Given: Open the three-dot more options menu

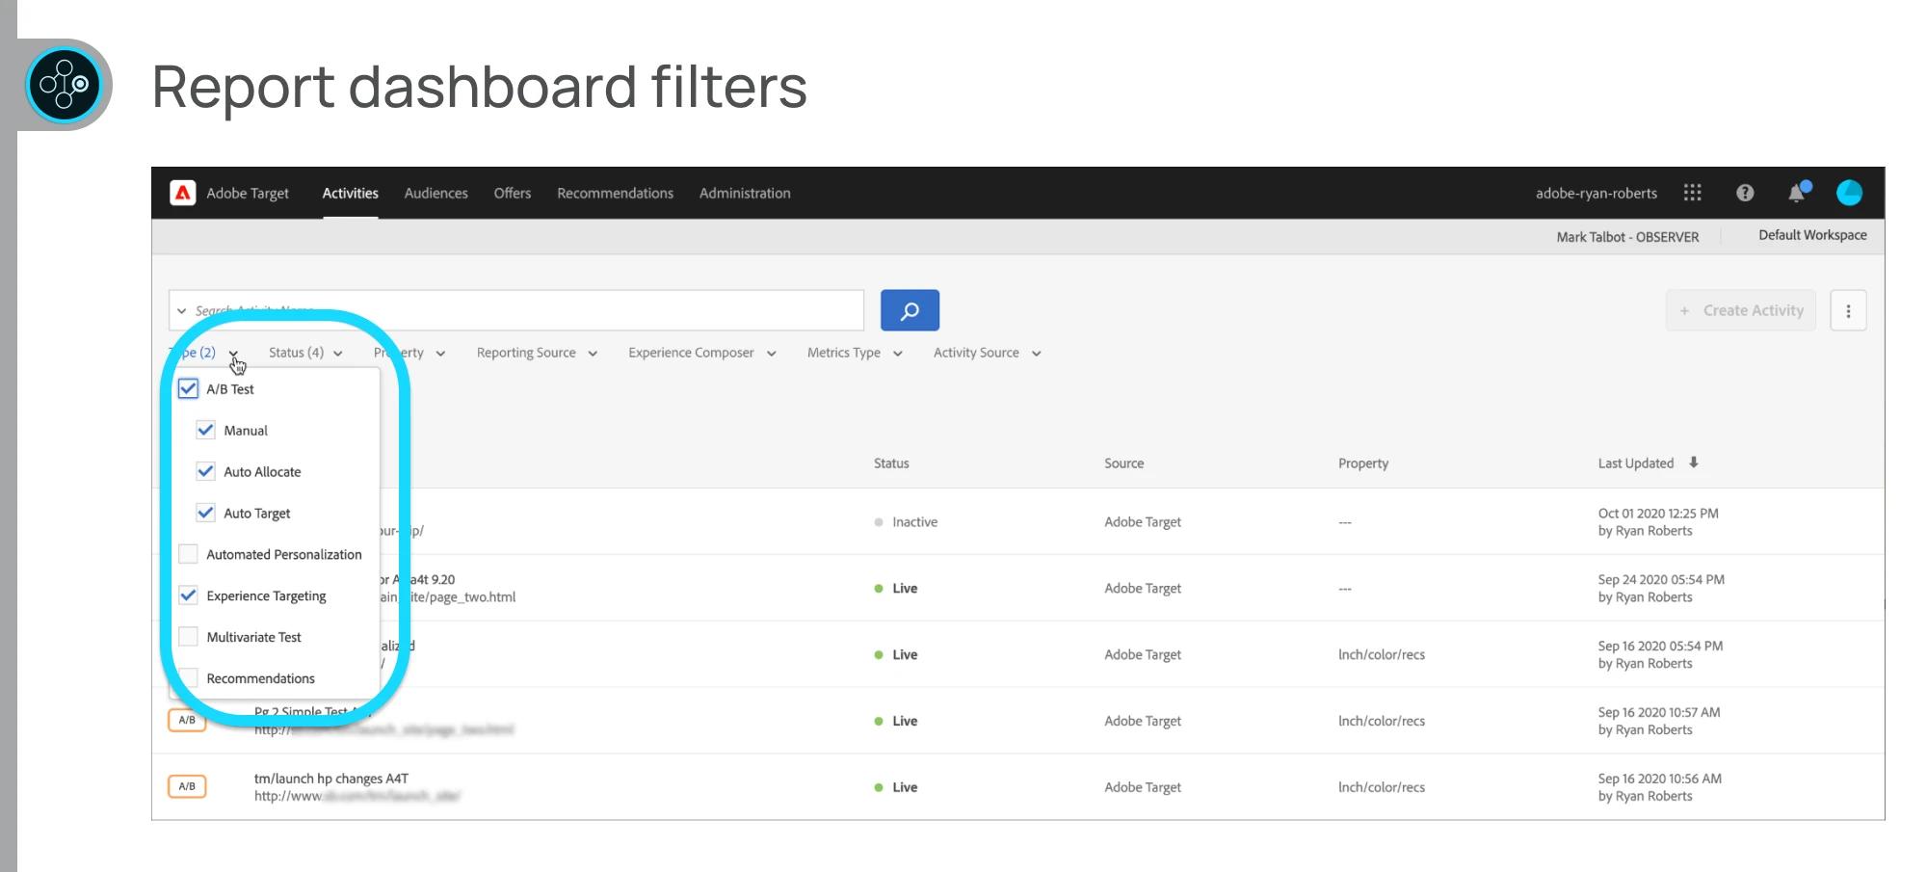Looking at the screenshot, I should point(1848,310).
